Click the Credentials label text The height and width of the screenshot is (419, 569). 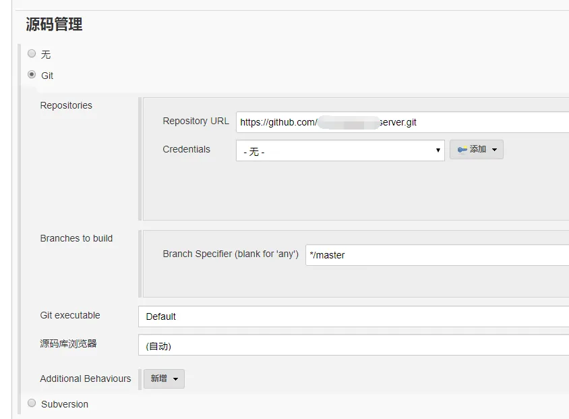point(186,149)
